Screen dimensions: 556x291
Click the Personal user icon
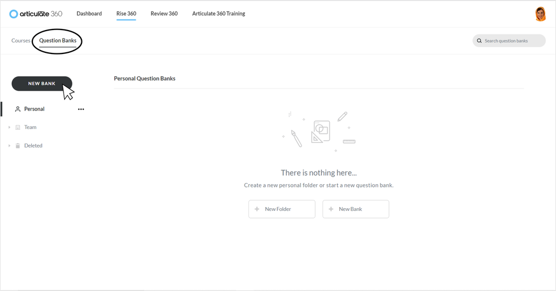point(18,109)
